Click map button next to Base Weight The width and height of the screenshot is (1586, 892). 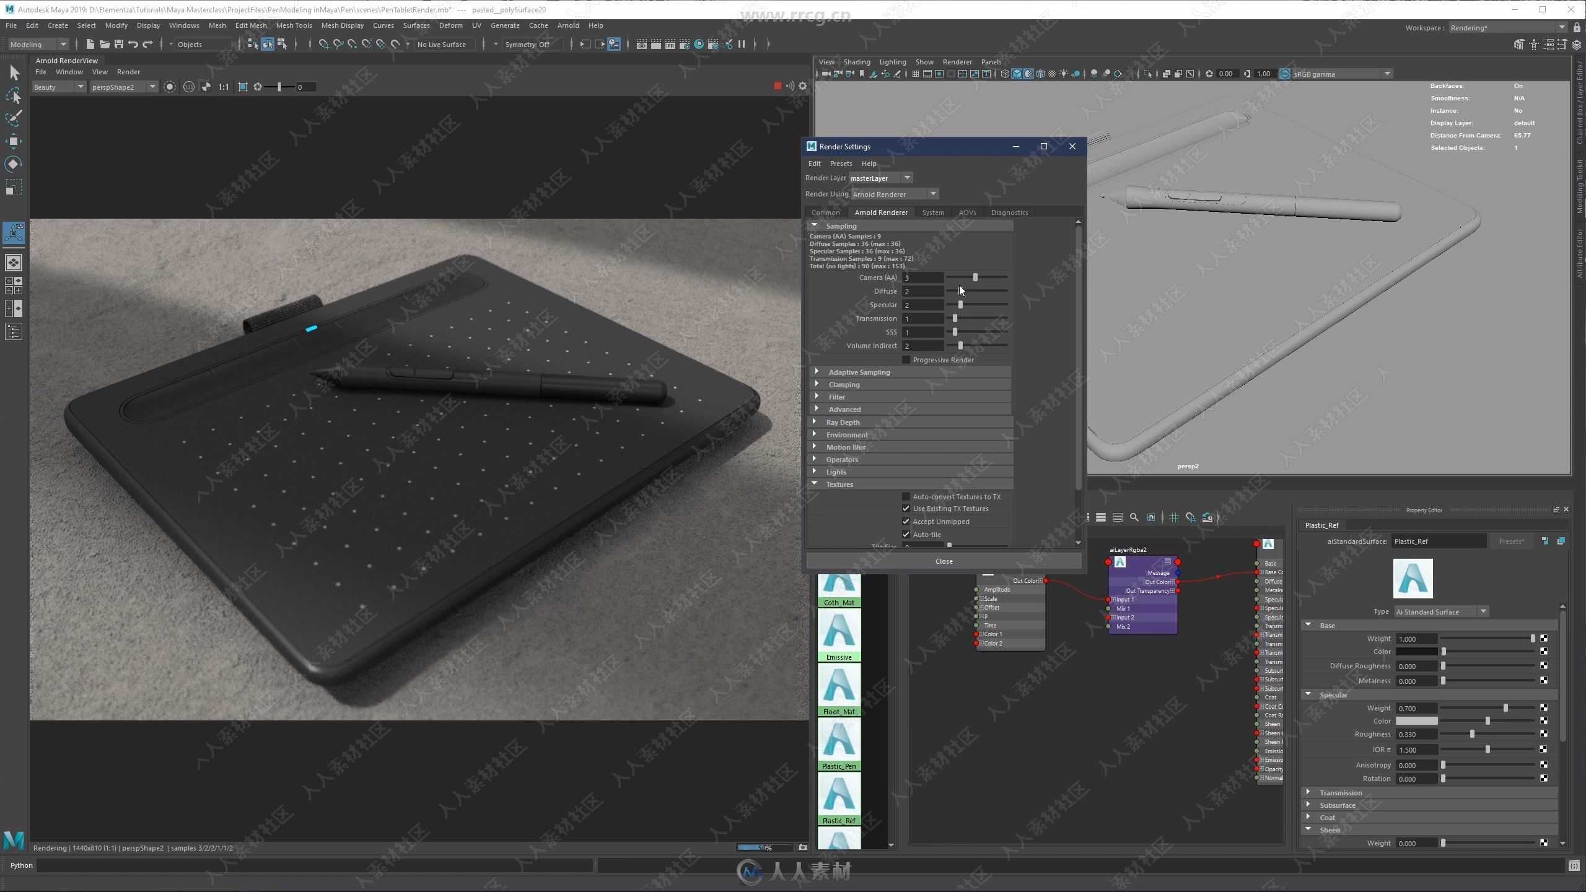(x=1543, y=639)
